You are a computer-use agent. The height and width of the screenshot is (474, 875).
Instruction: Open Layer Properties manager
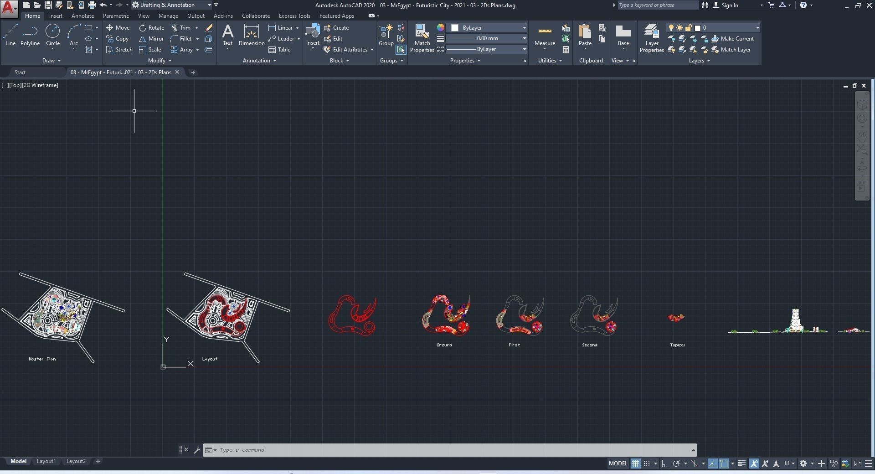point(652,38)
